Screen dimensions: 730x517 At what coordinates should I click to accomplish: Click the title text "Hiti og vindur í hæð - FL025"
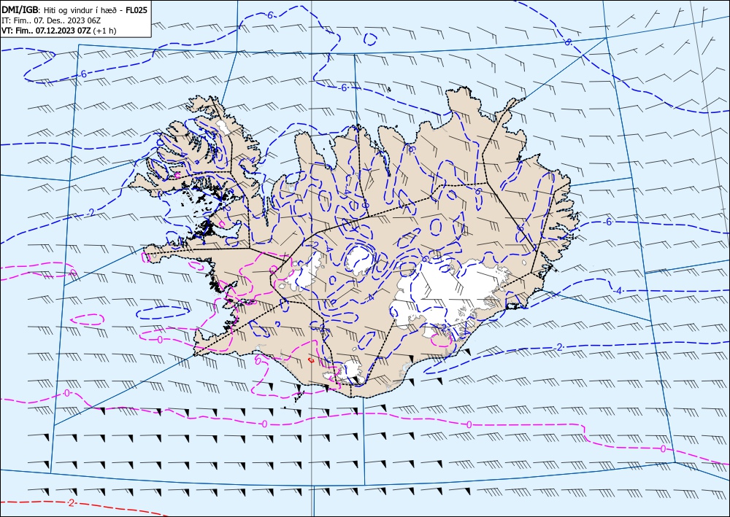[x=96, y=9]
